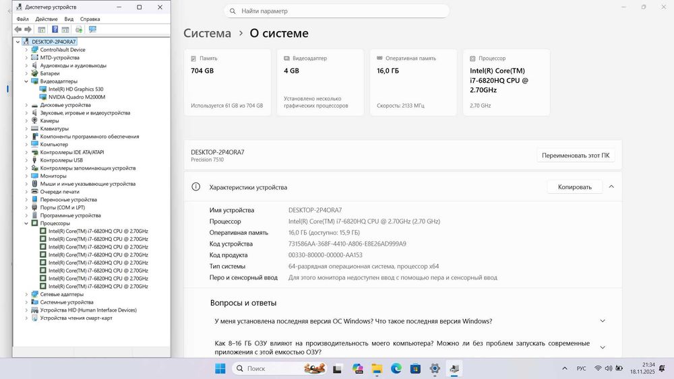
Task: Expand the Windows version question
Action: (603, 321)
